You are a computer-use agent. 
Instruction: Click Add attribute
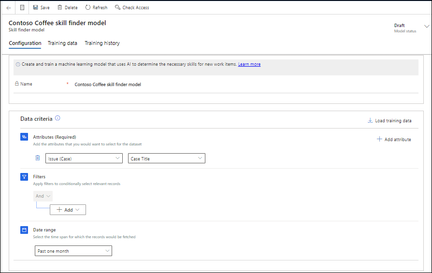click(394, 139)
